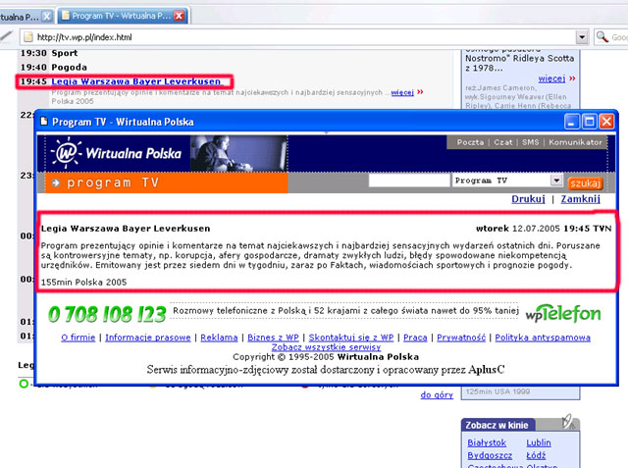Open Legia Warszawa Bayer Leverkusen listing link

point(136,81)
